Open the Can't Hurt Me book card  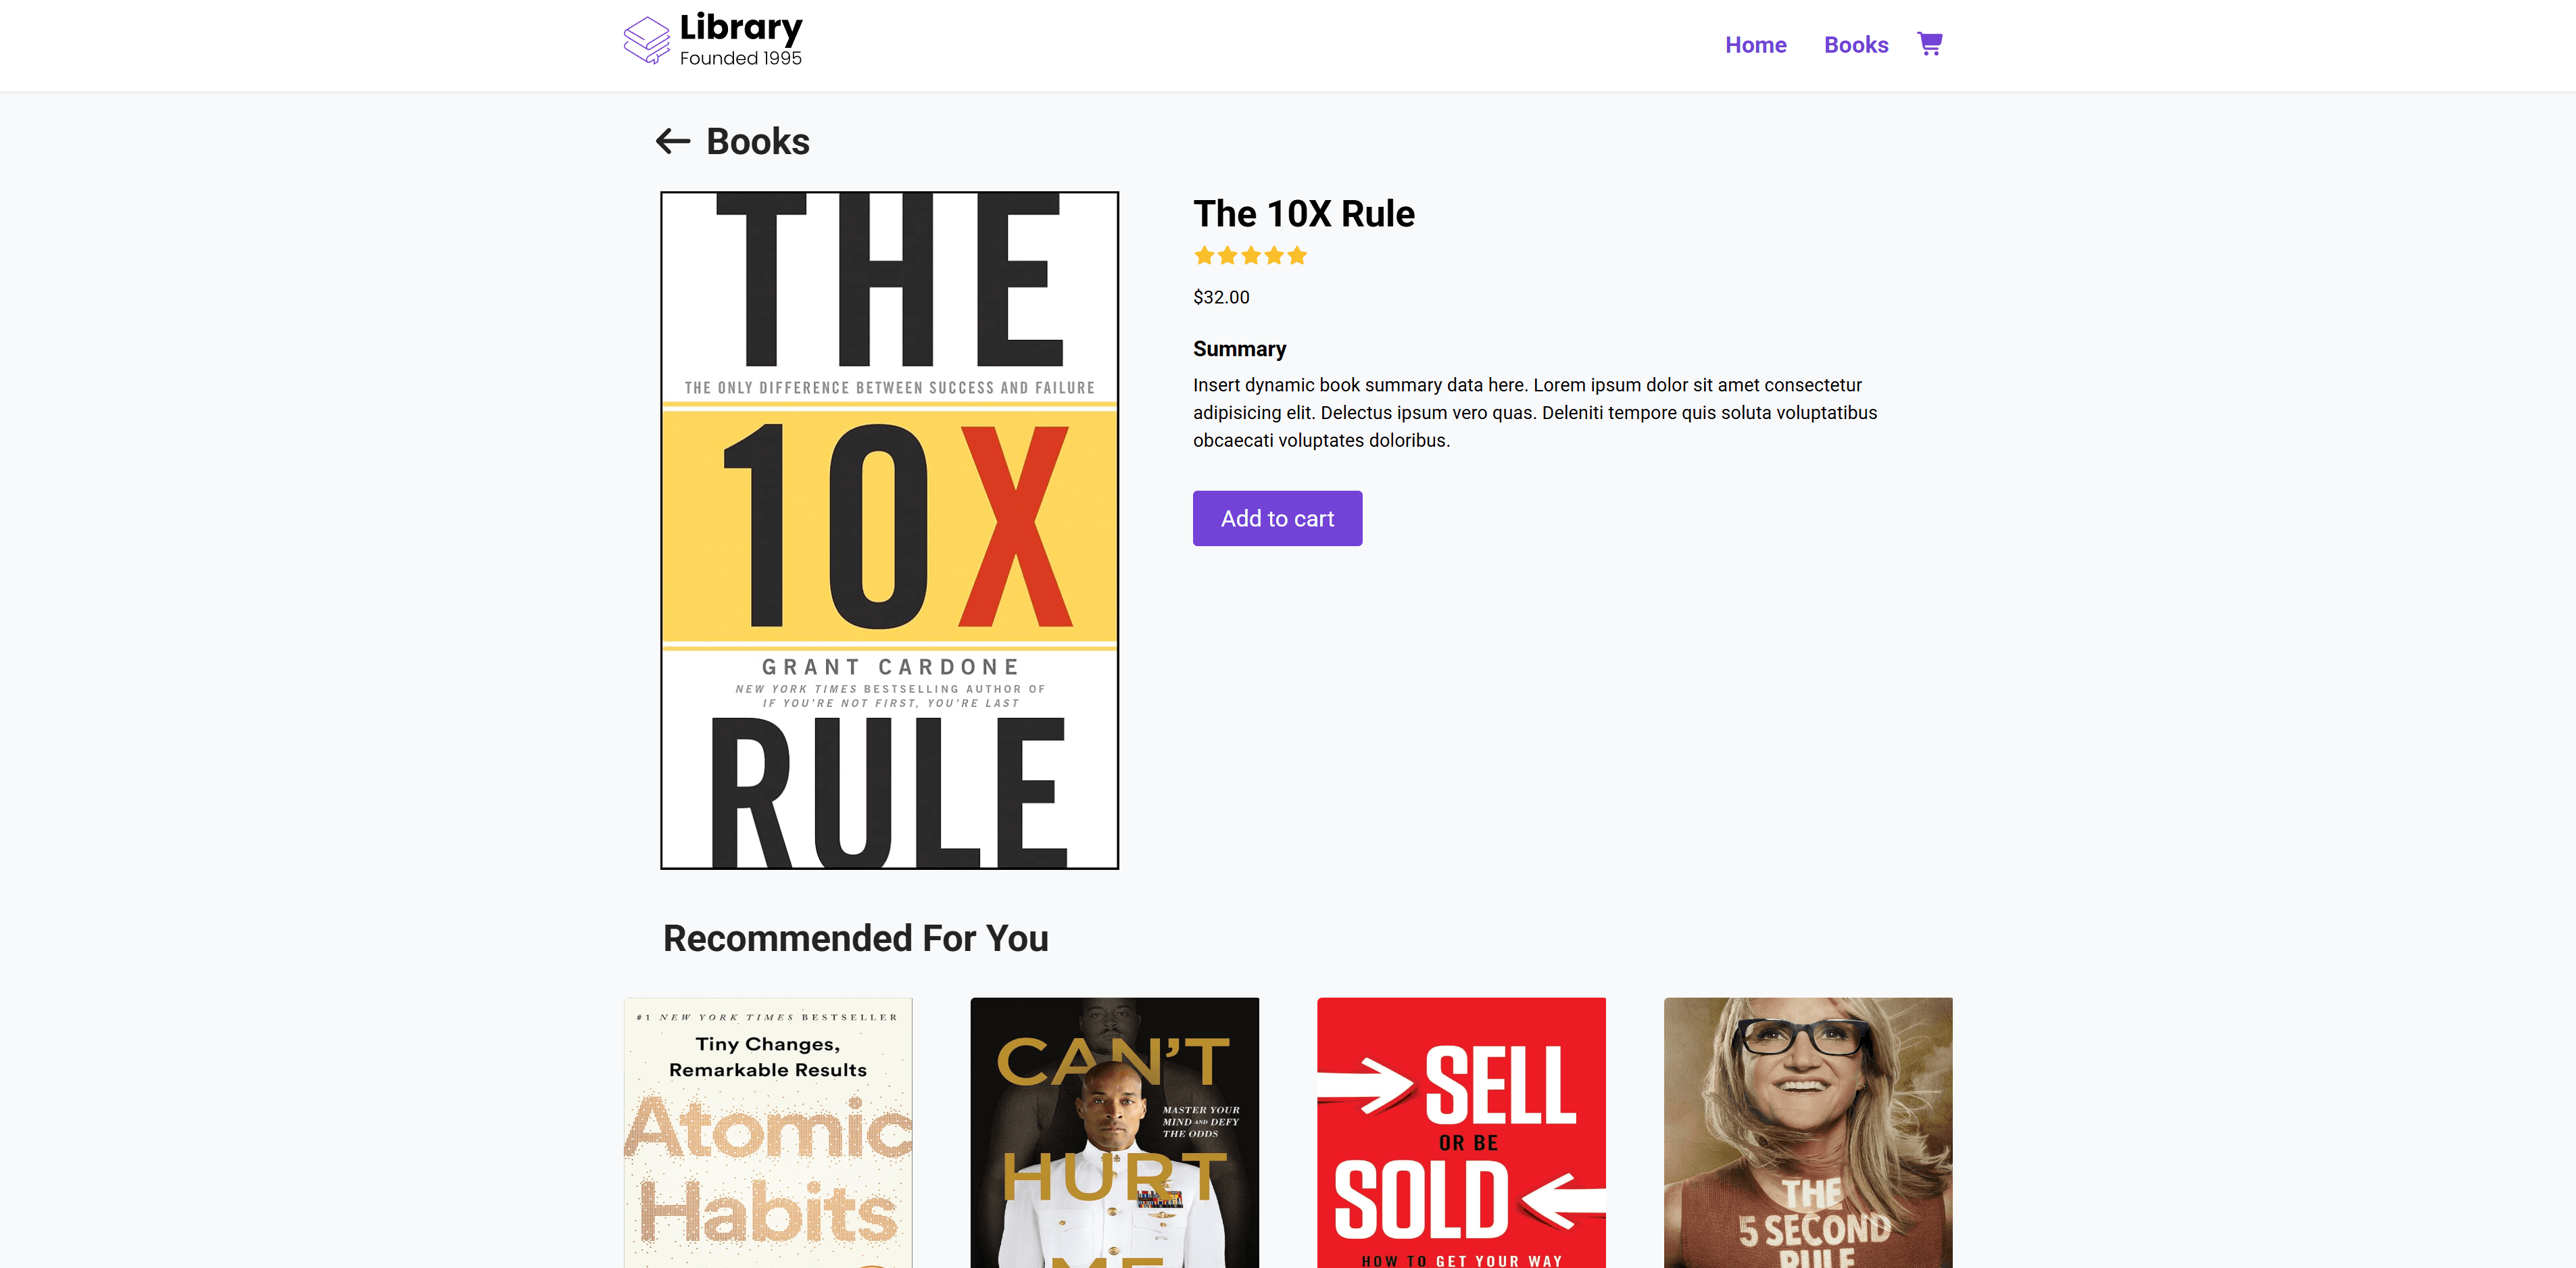pyautogui.click(x=1114, y=1132)
